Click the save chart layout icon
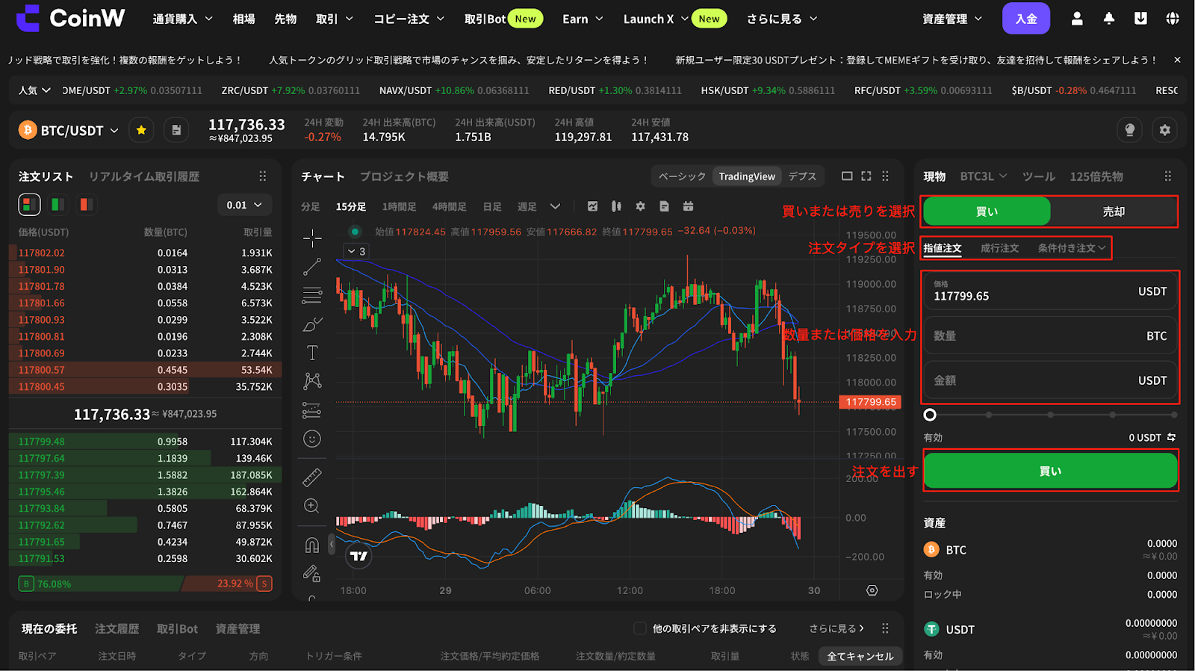Screen dimensions: 1195x671 click(664, 206)
